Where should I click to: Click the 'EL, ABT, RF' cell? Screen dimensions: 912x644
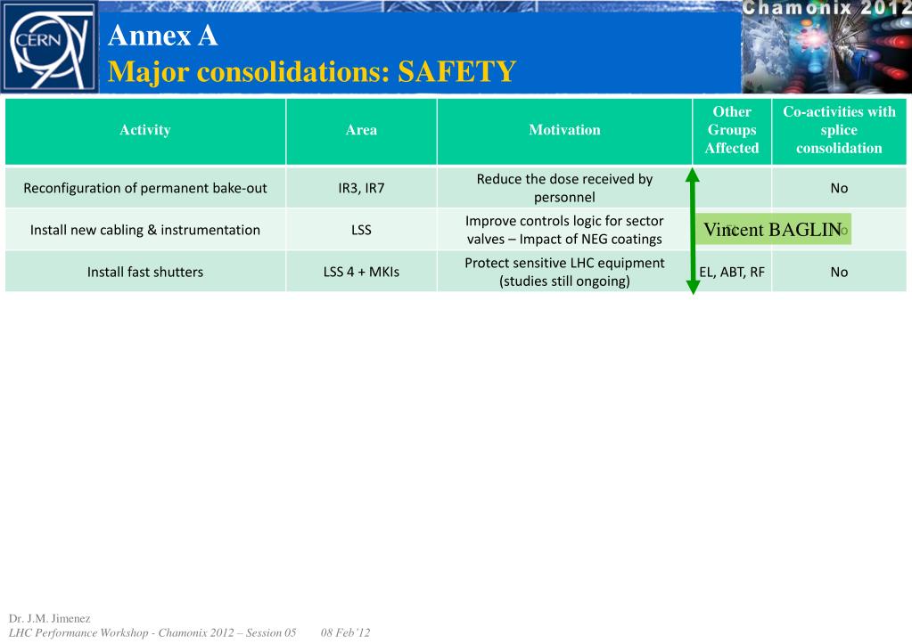click(x=732, y=272)
